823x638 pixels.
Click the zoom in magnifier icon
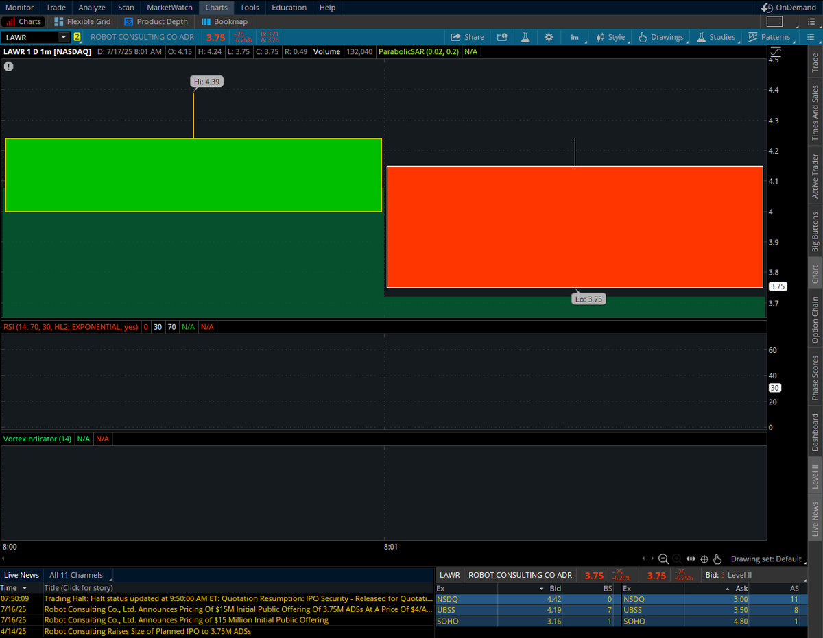[677, 559]
